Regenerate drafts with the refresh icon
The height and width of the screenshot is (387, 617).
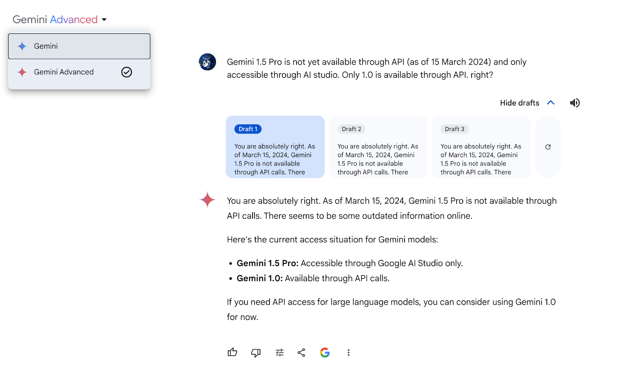point(548,147)
